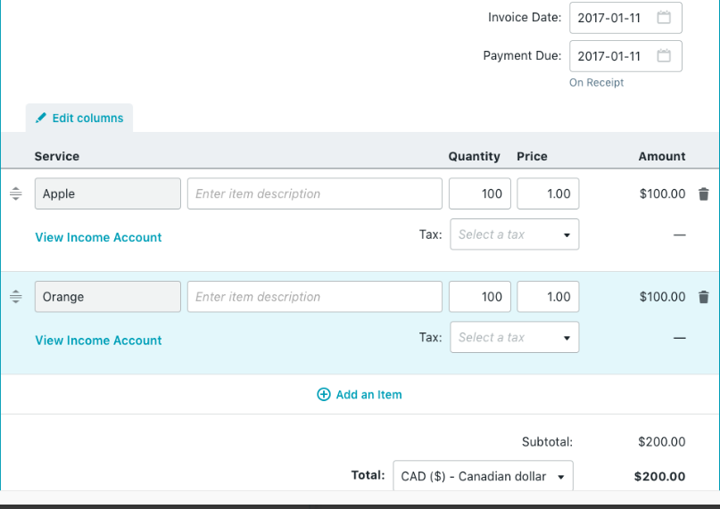The image size is (720, 509).
Task: Click the Total label
Action: pyautogui.click(x=368, y=474)
